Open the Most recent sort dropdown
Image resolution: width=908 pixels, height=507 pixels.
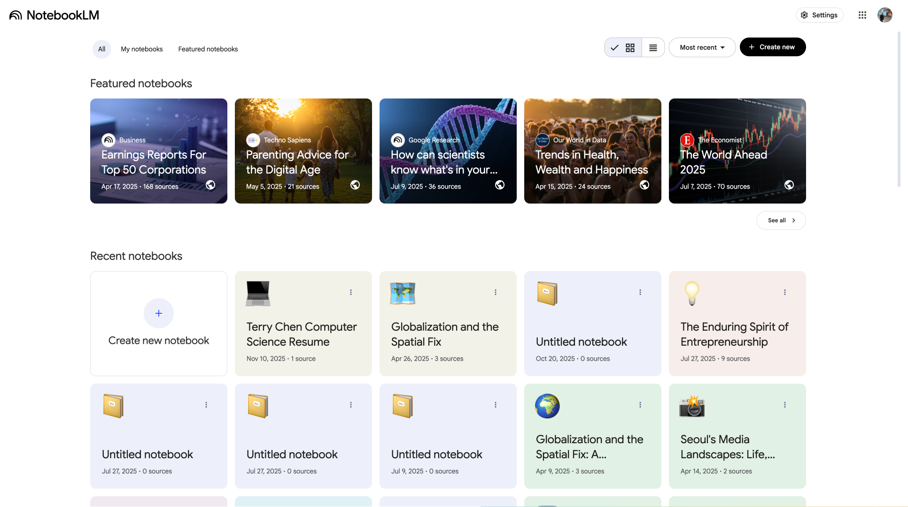click(702, 47)
